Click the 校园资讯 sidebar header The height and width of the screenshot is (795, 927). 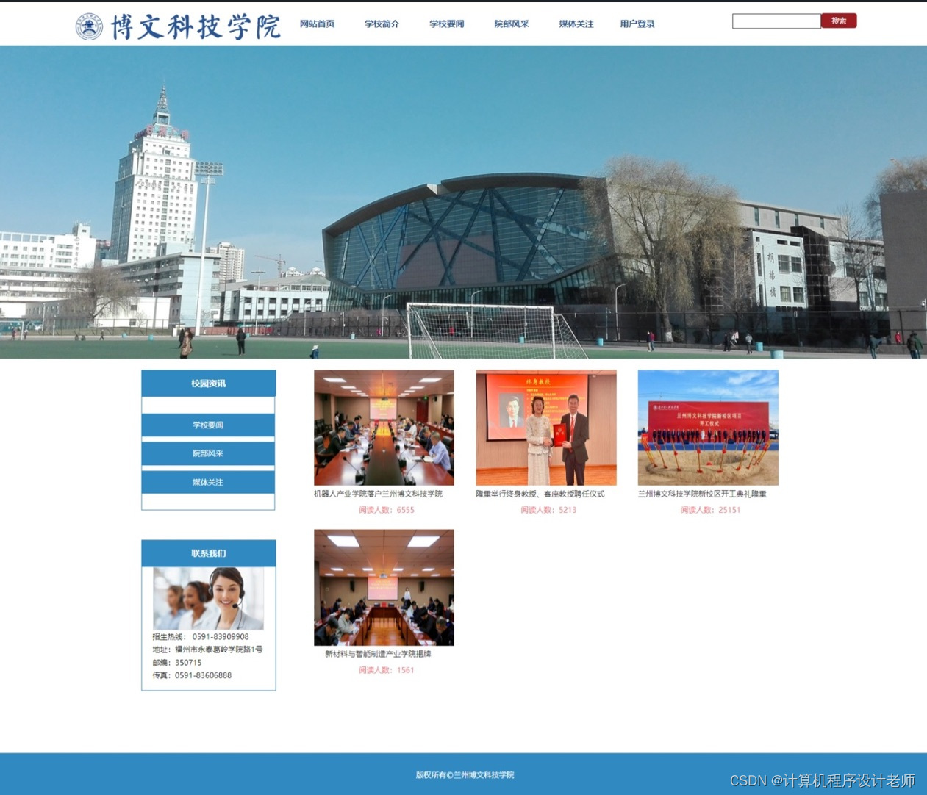click(x=209, y=384)
